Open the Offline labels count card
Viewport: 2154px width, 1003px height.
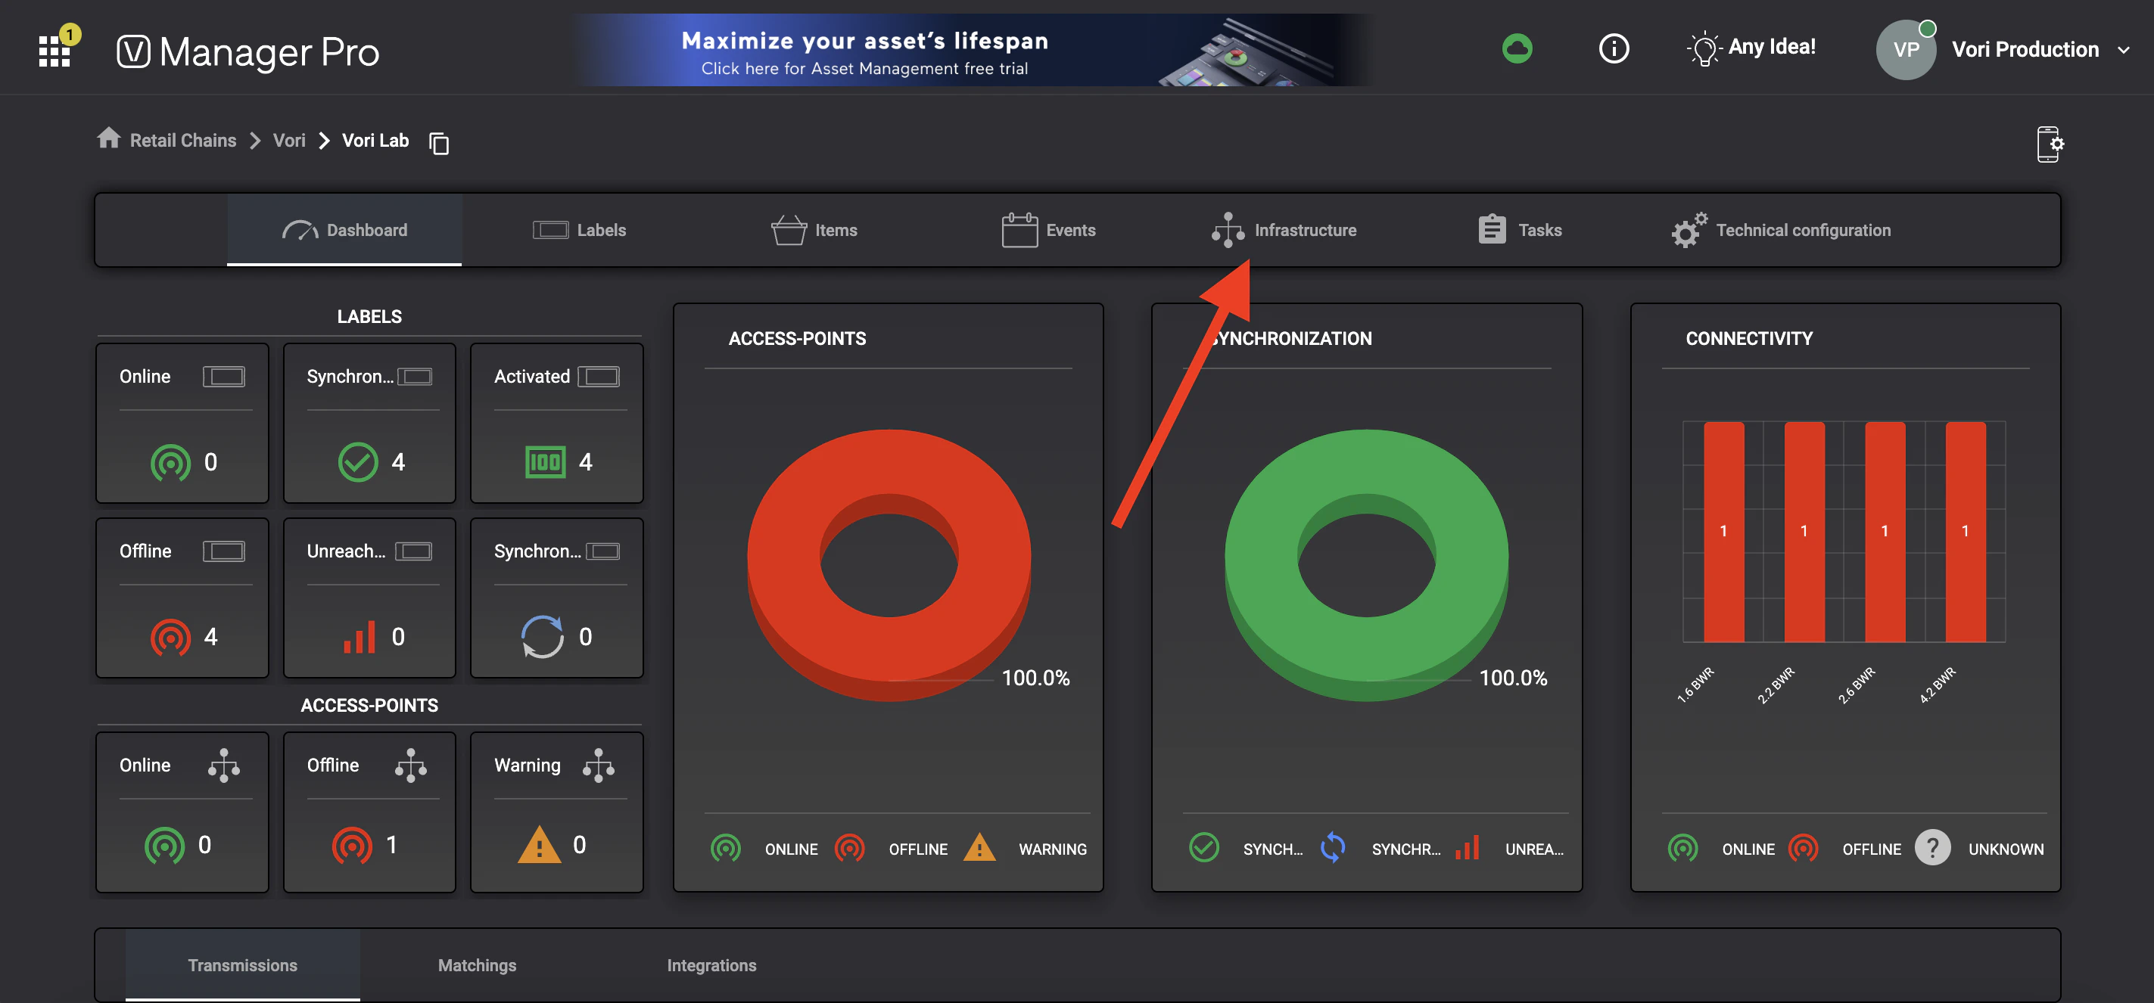182,597
